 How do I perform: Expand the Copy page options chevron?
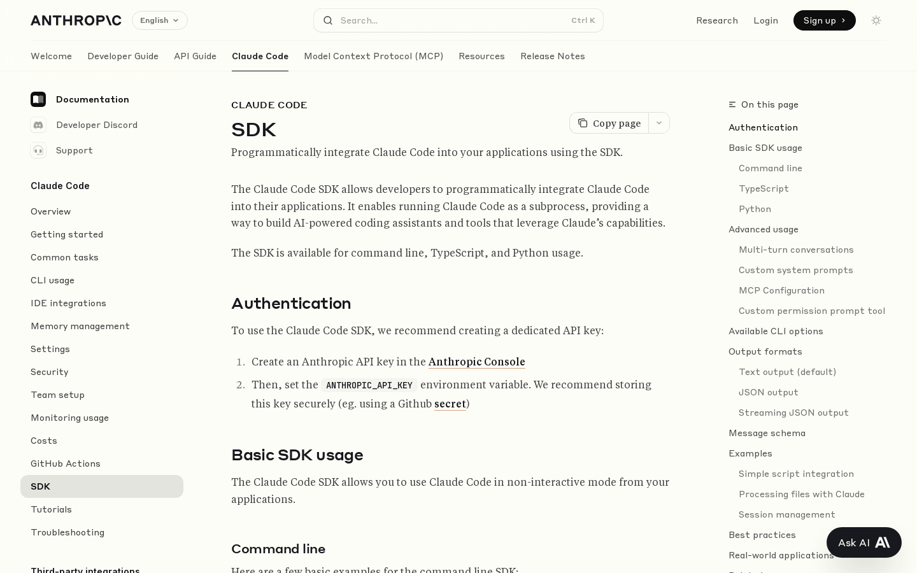(659, 123)
